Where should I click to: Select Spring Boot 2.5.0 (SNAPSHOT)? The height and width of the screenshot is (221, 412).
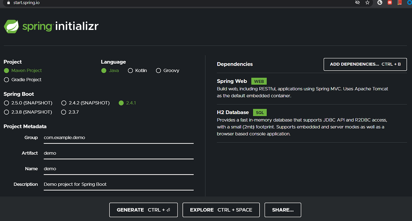pos(28,103)
